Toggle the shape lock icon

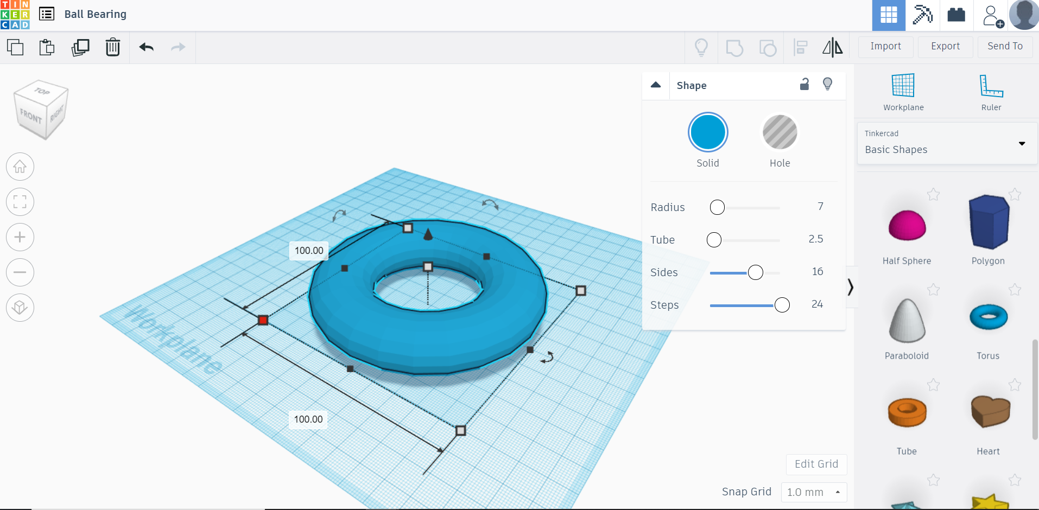[x=804, y=84]
